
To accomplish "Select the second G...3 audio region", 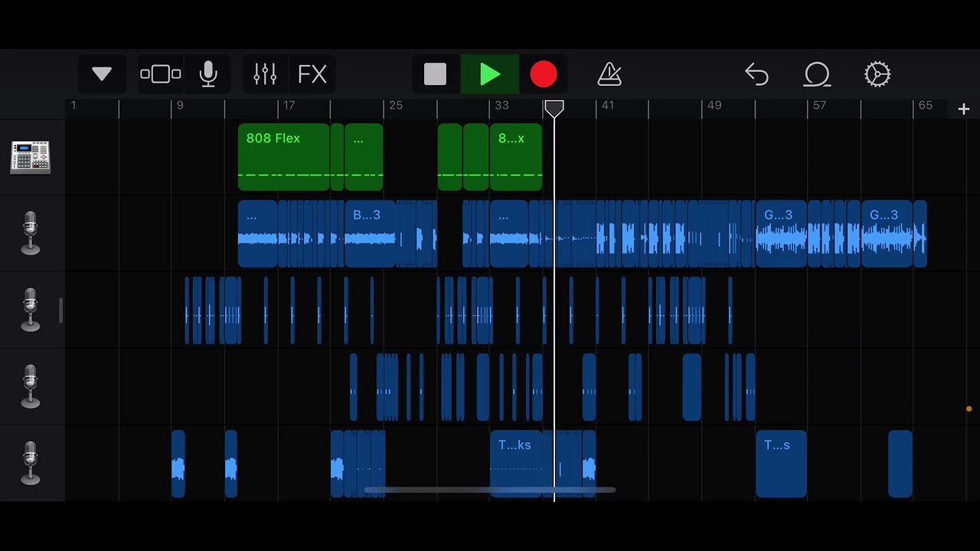I will [x=887, y=233].
